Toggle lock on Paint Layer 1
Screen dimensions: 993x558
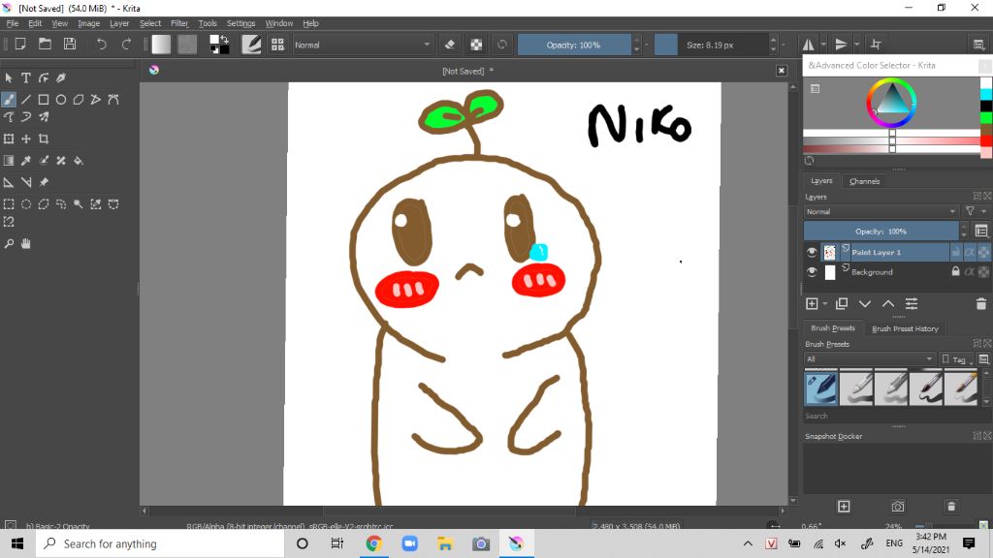pyautogui.click(x=955, y=252)
